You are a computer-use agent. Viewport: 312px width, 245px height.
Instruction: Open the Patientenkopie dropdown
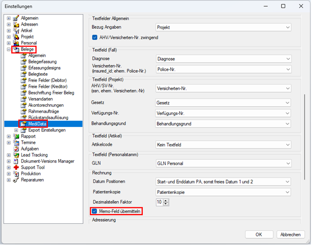(x=223, y=192)
